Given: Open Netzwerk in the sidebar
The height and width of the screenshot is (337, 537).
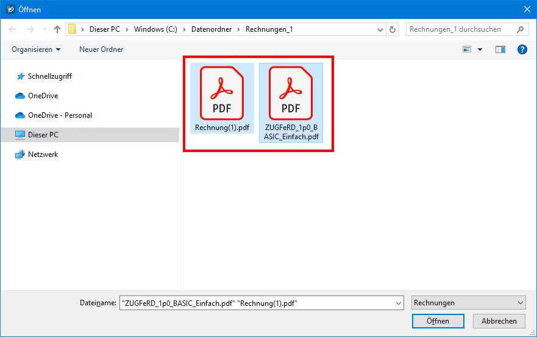Looking at the screenshot, I should pos(43,154).
